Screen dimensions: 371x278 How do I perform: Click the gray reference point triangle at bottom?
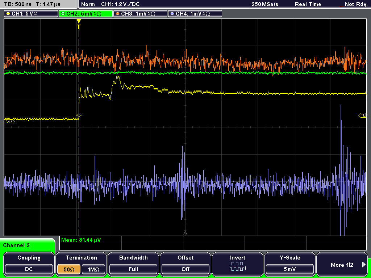[x=185, y=233]
